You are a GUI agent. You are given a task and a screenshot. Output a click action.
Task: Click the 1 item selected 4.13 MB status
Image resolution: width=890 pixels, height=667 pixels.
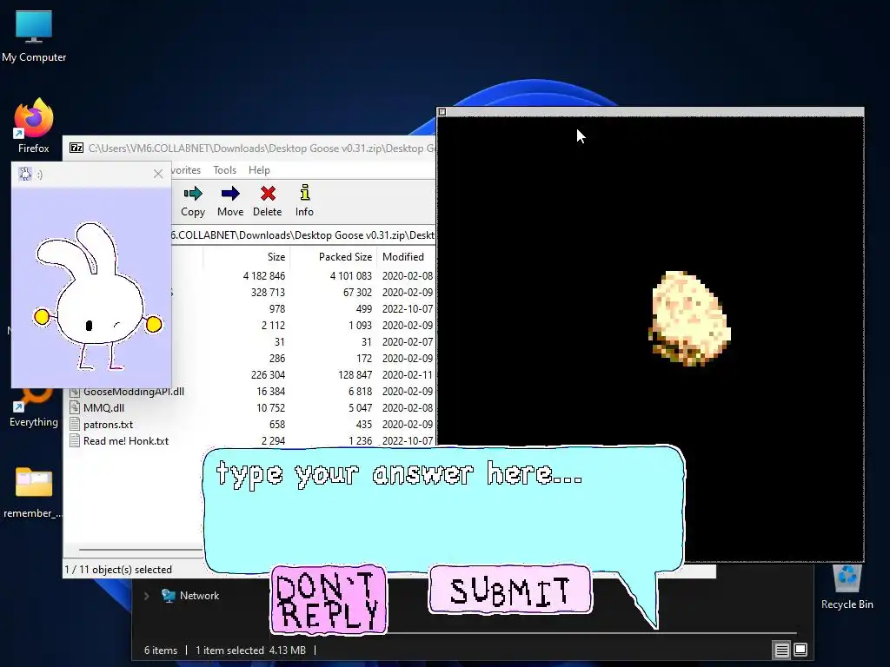(250, 650)
